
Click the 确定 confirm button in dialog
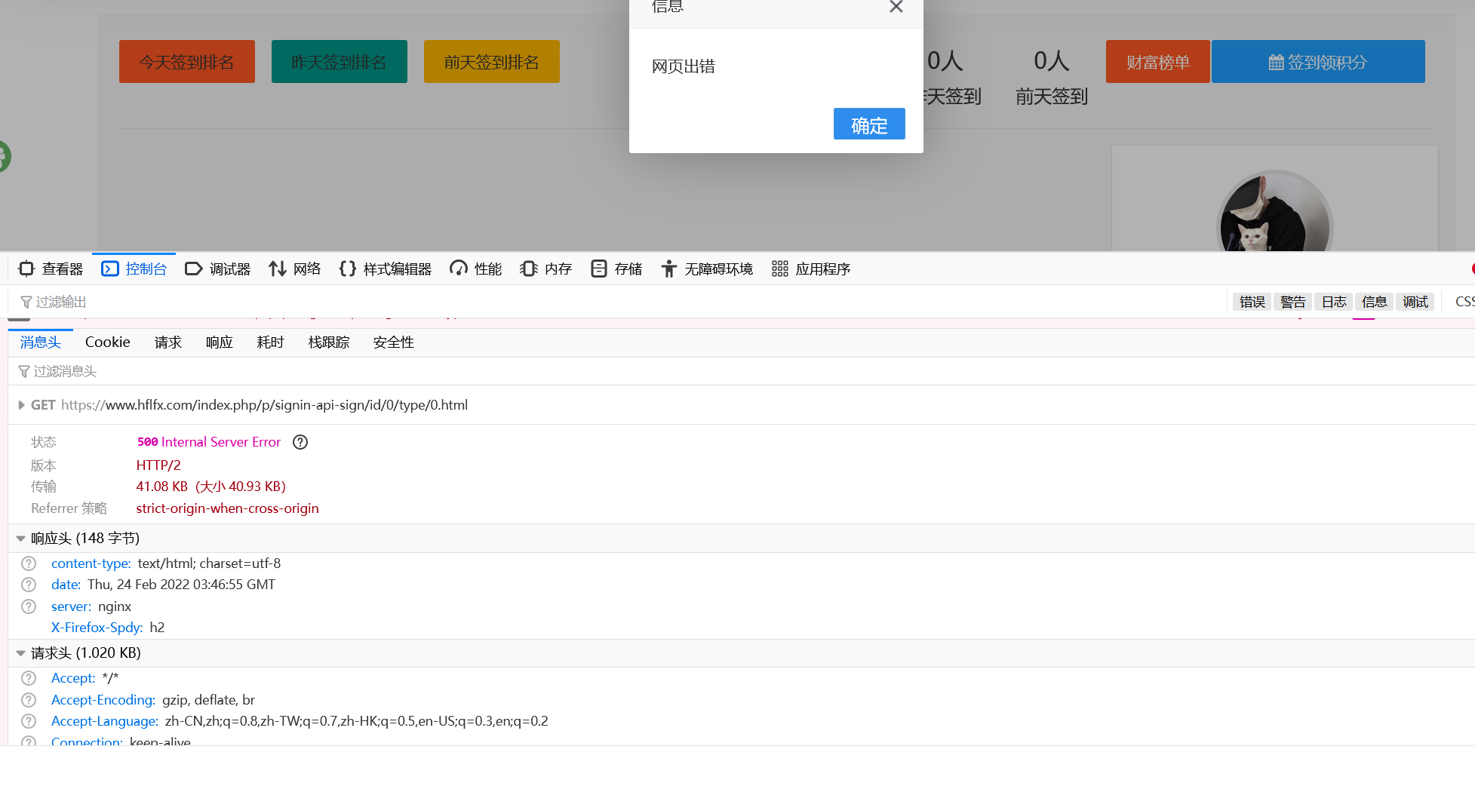(868, 124)
